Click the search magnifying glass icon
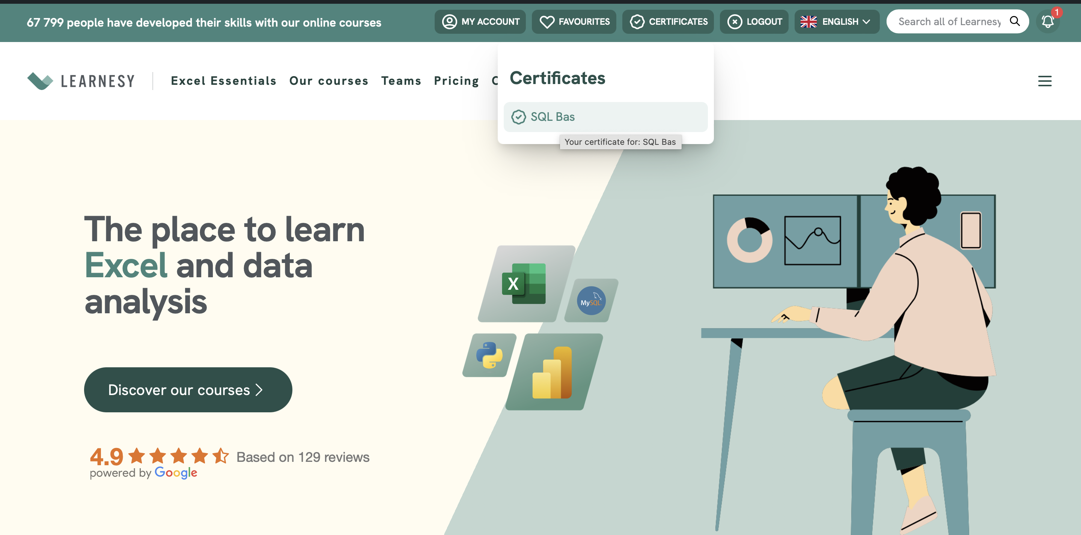 pyautogui.click(x=1014, y=21)
